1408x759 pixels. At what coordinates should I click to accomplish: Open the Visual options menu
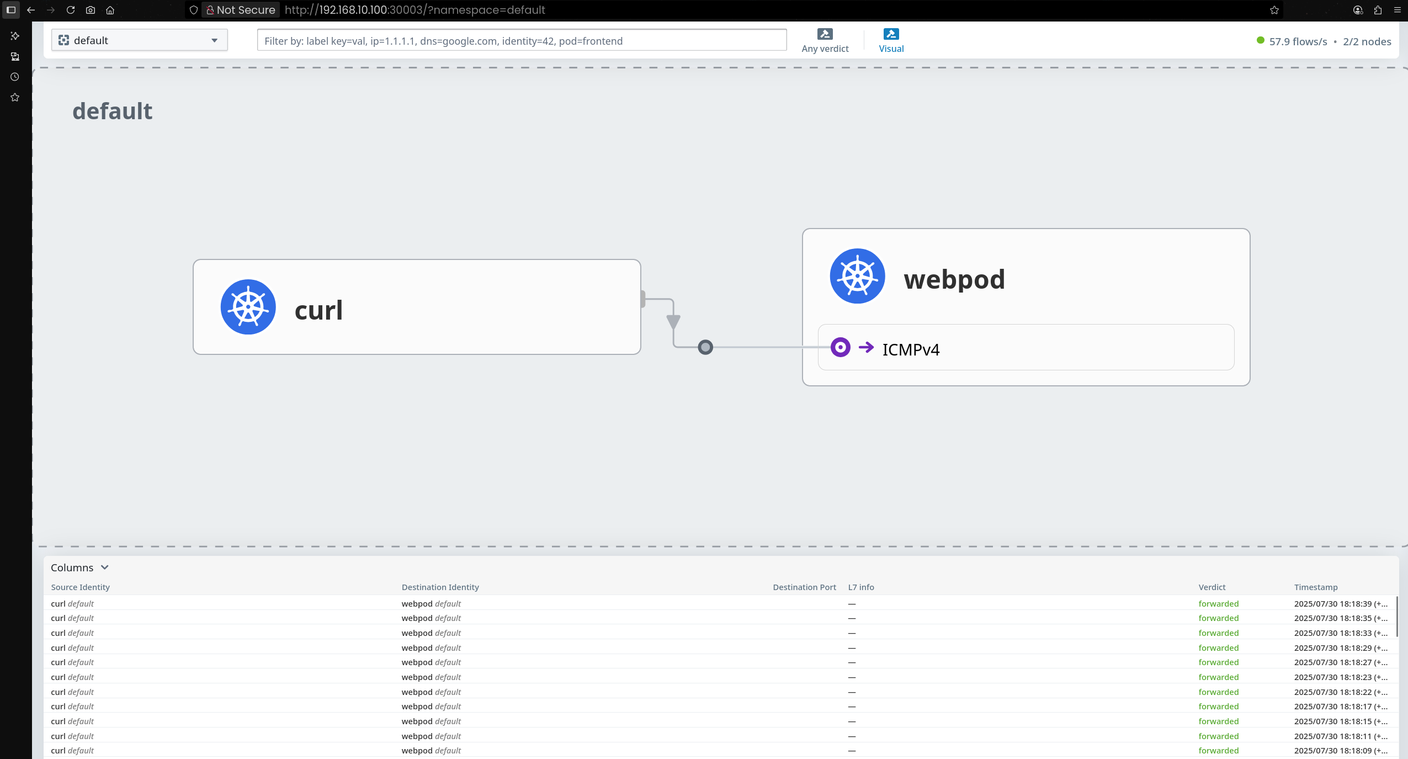coord(891,40)
